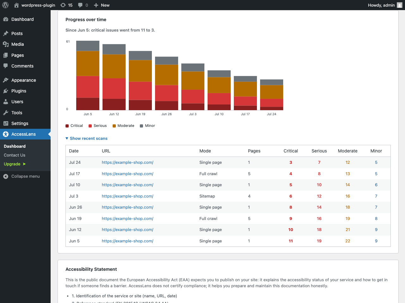The height and width of the screenshot is (303, 405).
Task: Click the Posts pin icon in sidebar
Action: 6,33
